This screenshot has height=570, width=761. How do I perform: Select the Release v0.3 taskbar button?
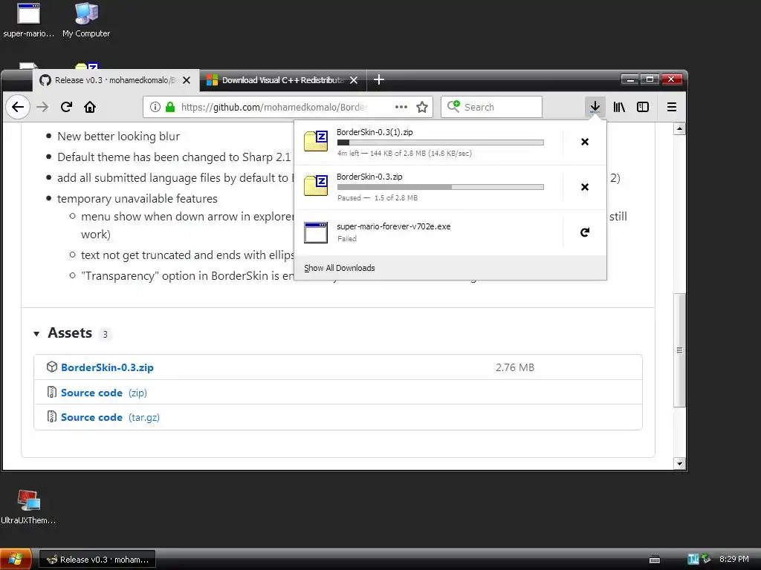click(97, 560)
